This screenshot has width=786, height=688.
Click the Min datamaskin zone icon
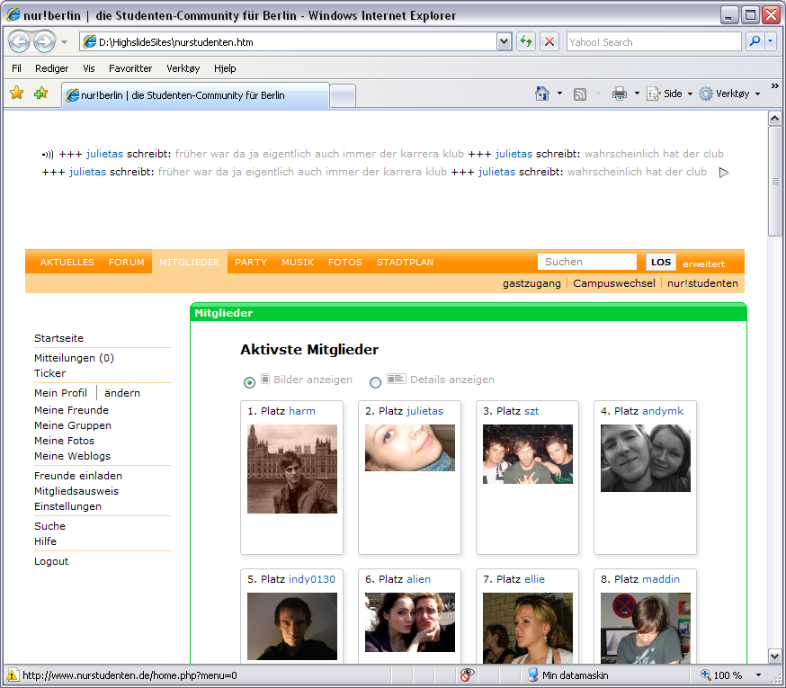pos(532,675)
